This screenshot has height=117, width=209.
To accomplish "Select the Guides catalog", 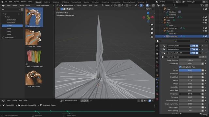I will (x=12, y=26).
